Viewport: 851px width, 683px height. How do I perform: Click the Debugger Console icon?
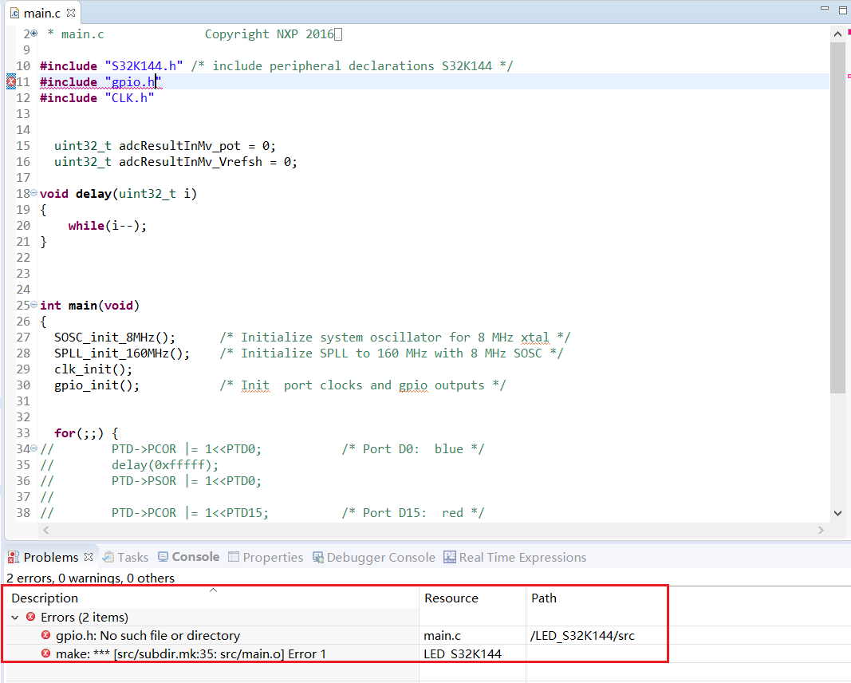click(x=317, y=556)
